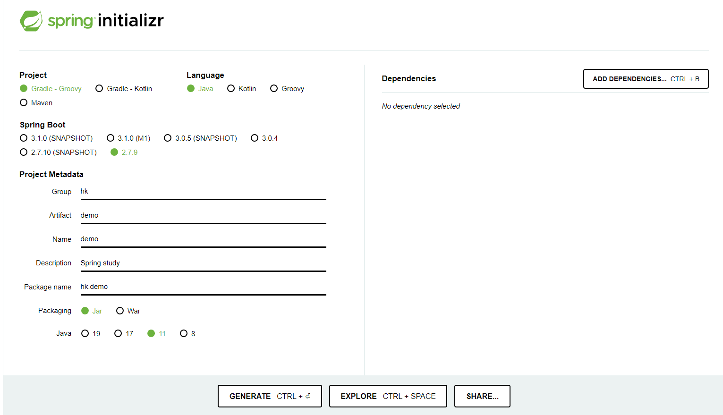Select Java version 19
Viewport: 723px width, 415px height.
(x=91, y=334)
